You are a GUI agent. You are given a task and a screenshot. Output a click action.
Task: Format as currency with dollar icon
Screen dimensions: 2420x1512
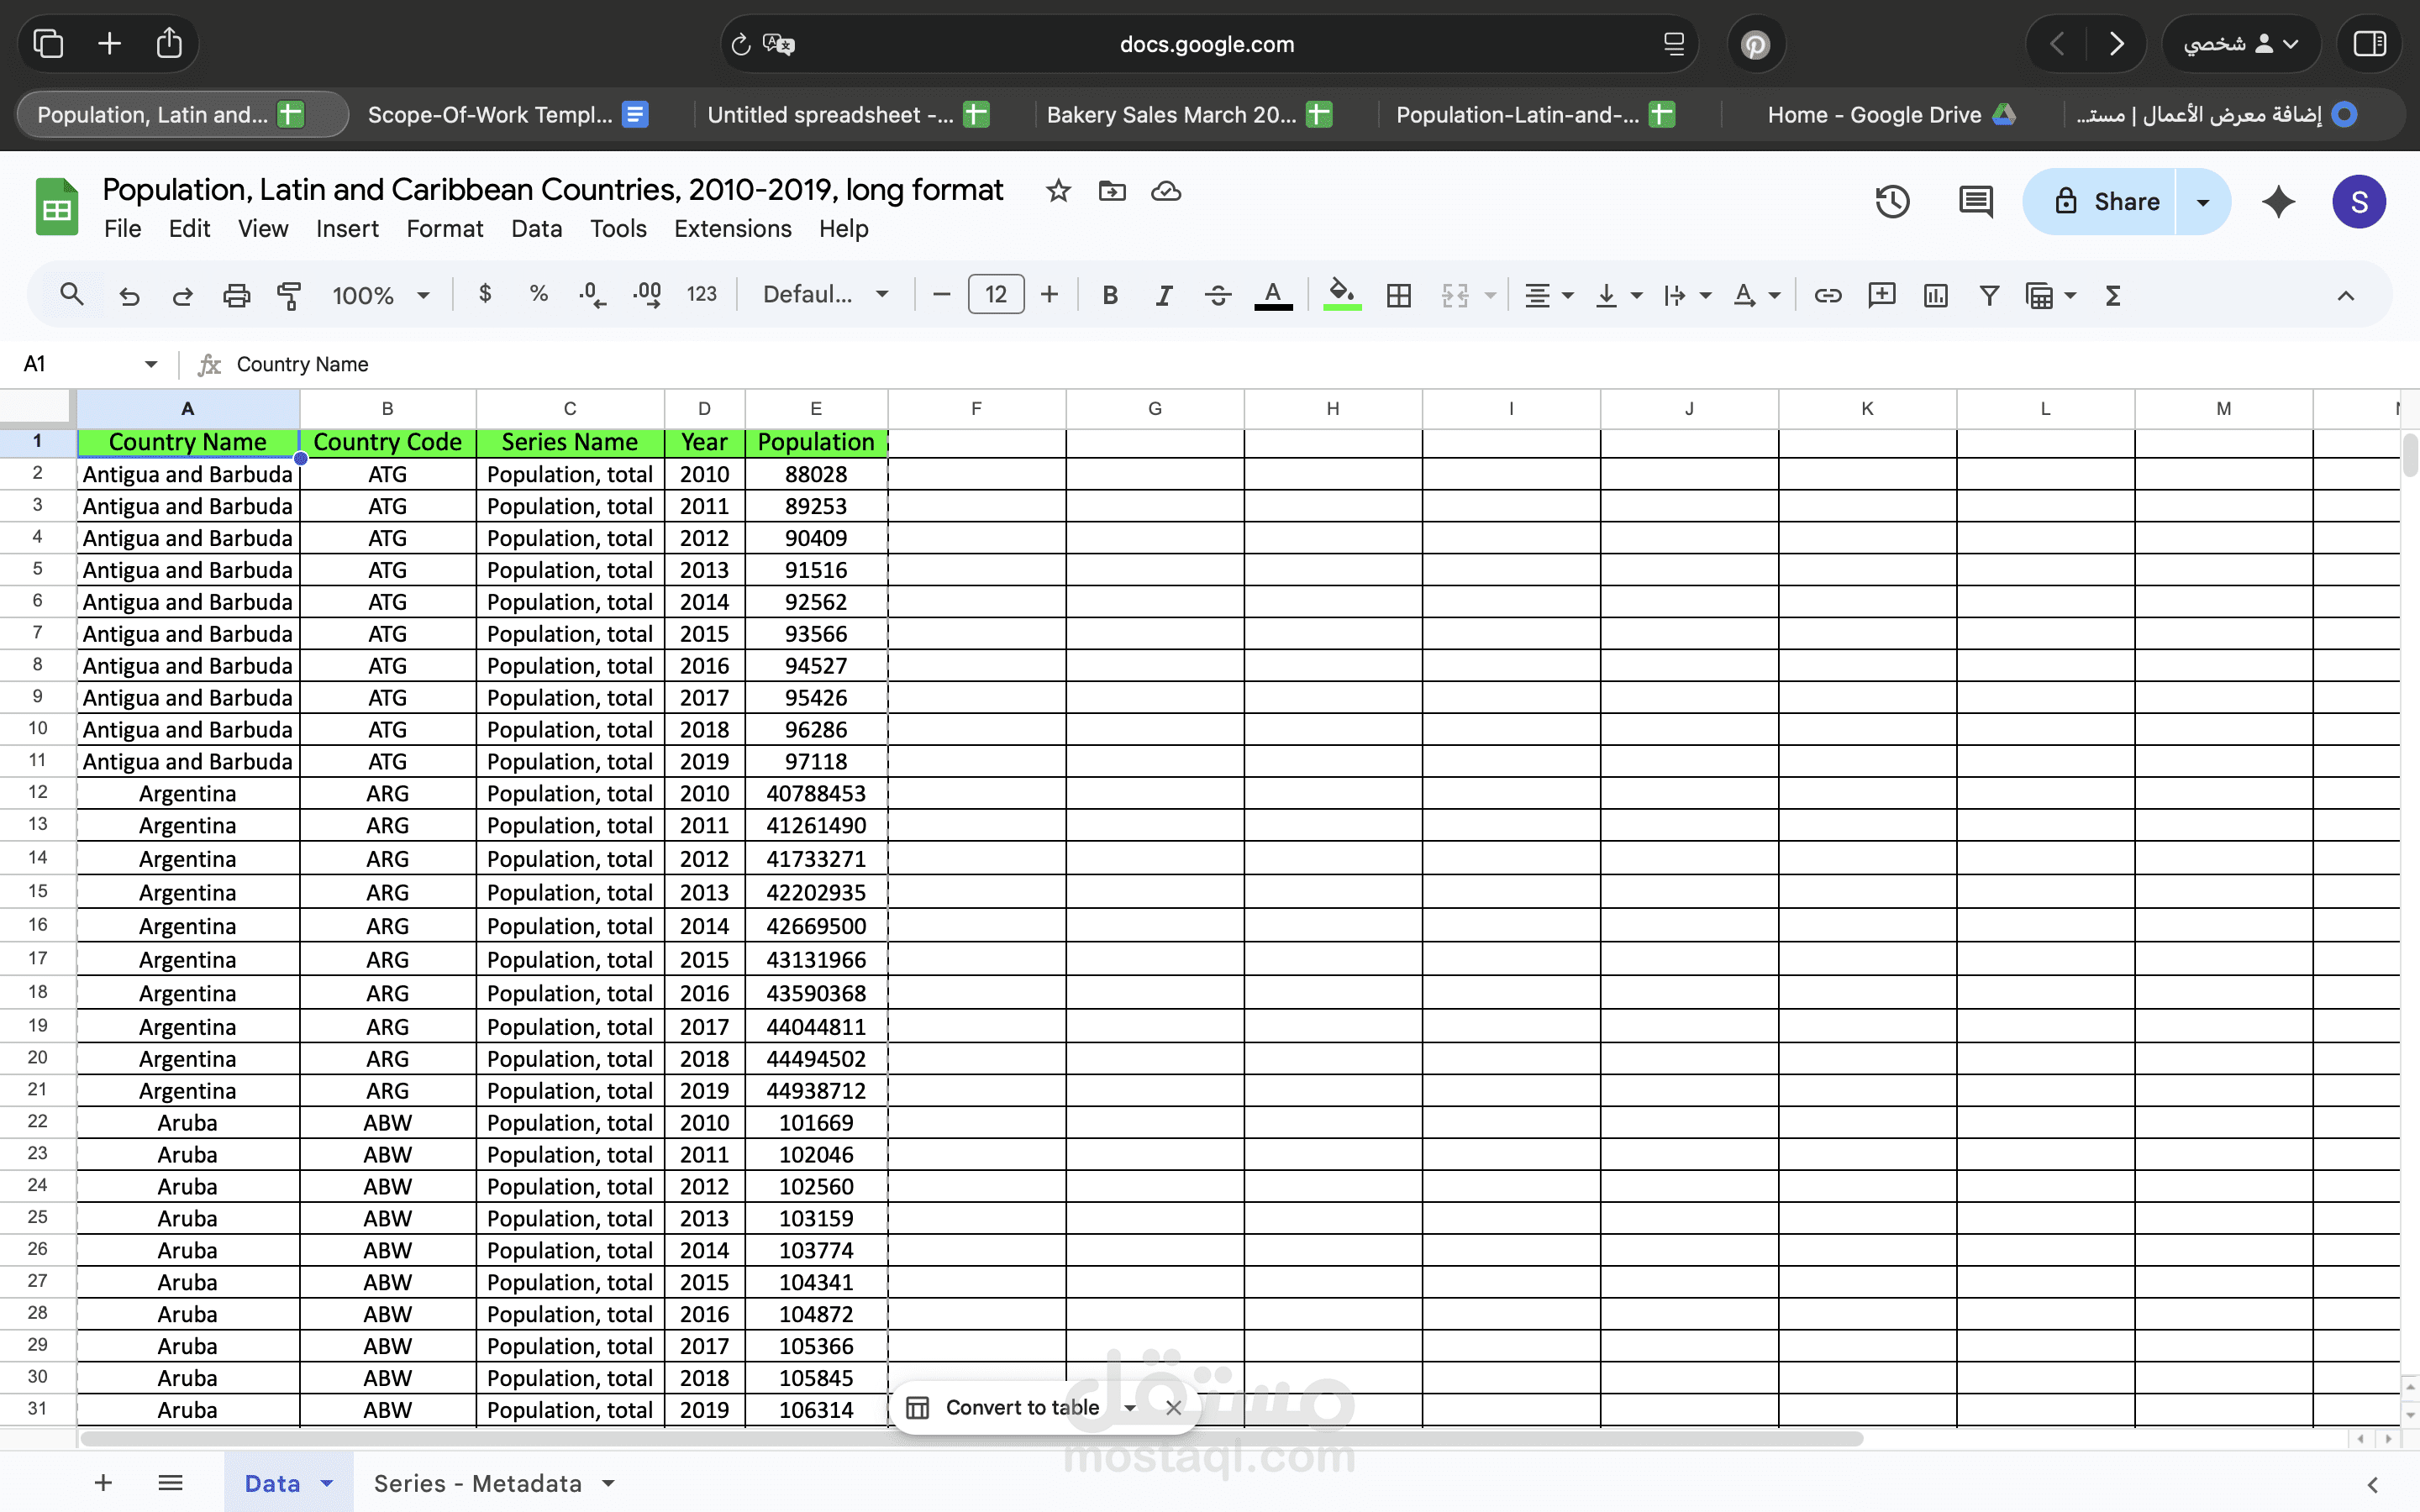485,294
